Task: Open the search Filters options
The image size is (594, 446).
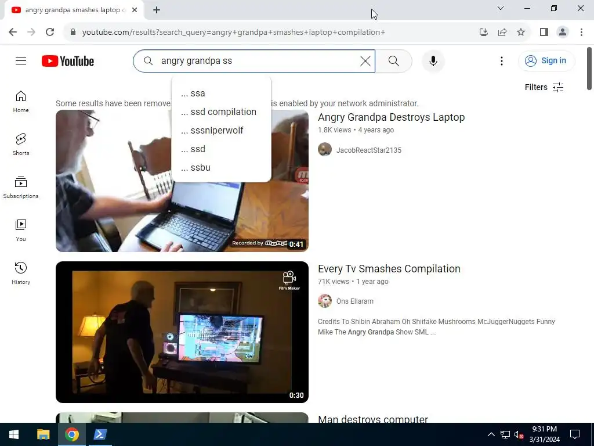Action: [544, 87]
